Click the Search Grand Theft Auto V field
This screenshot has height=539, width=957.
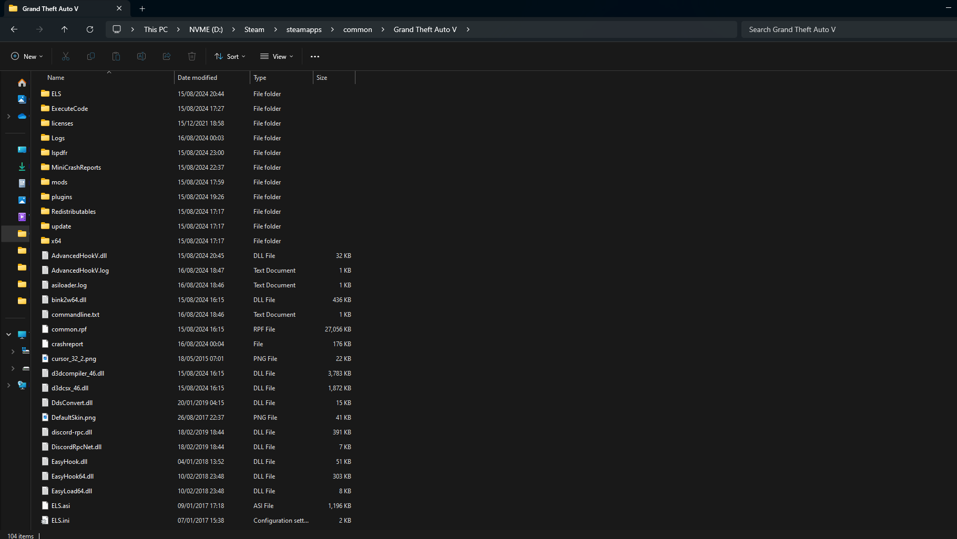[849, 29]
